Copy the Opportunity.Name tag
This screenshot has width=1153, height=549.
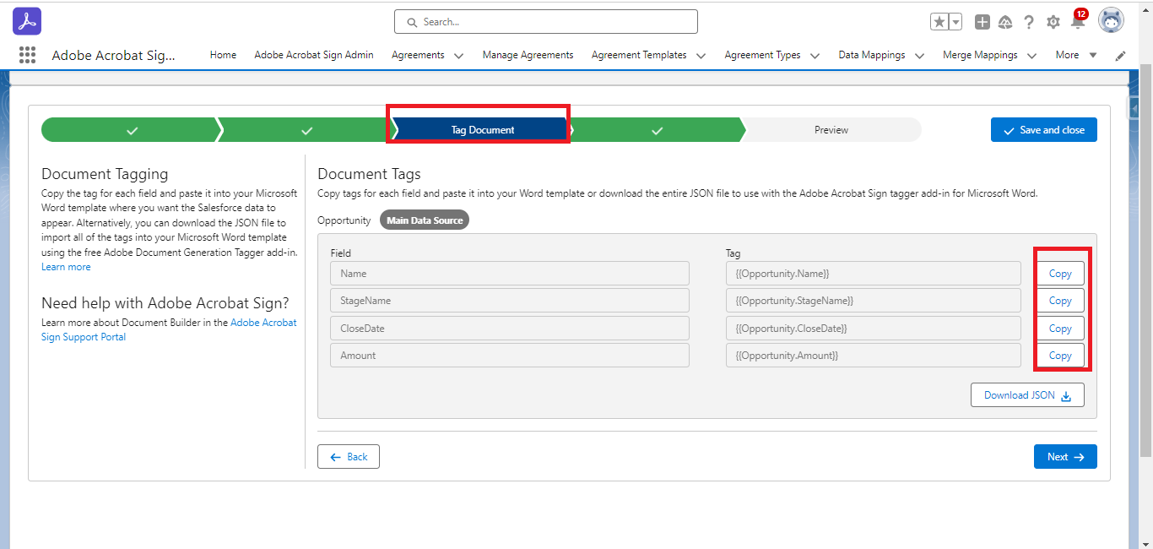coord(1060,274)
